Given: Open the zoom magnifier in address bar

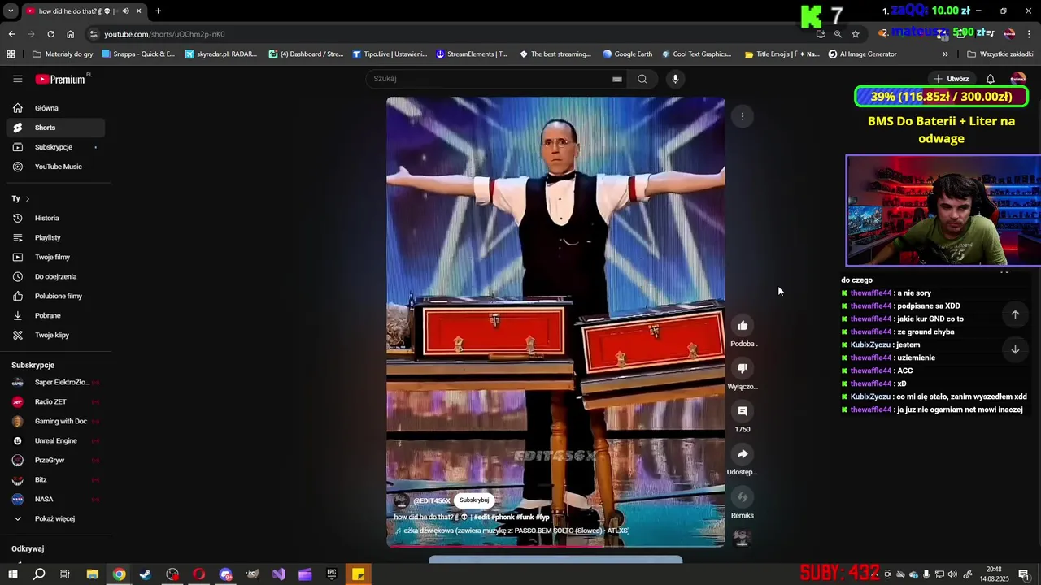Looking at the screenshot, I should click(838, 34).
